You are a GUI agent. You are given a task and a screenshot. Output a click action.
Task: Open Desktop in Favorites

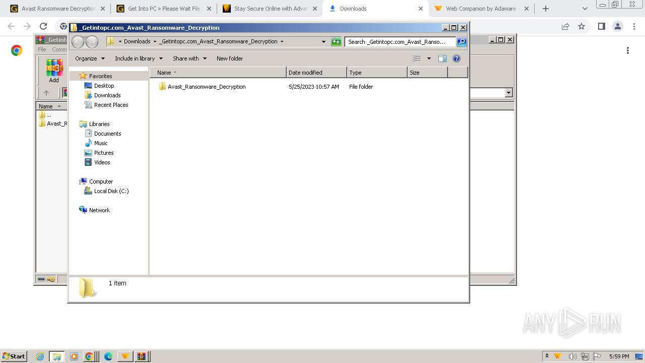[104, 86]
